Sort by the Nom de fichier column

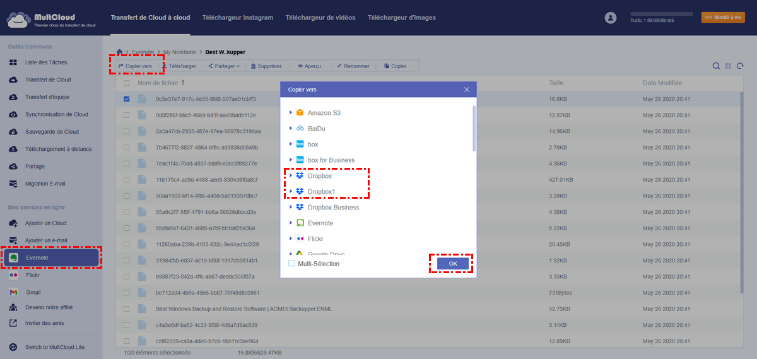click(161, 83)
